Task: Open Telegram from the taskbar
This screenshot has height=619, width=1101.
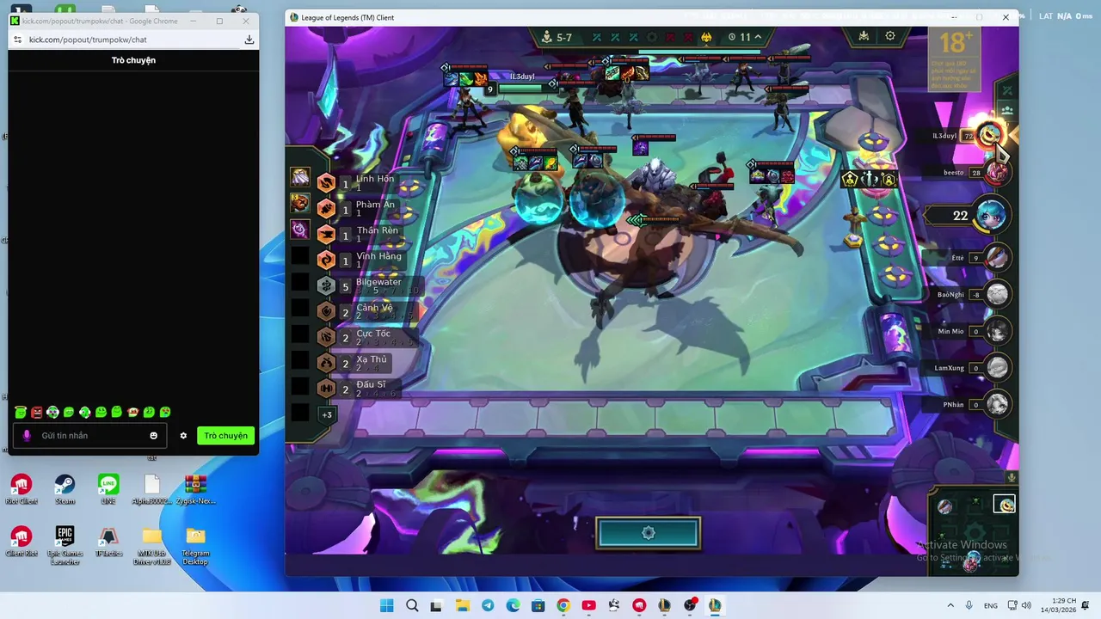Action: pyautogui.click(x=488, y=605)
